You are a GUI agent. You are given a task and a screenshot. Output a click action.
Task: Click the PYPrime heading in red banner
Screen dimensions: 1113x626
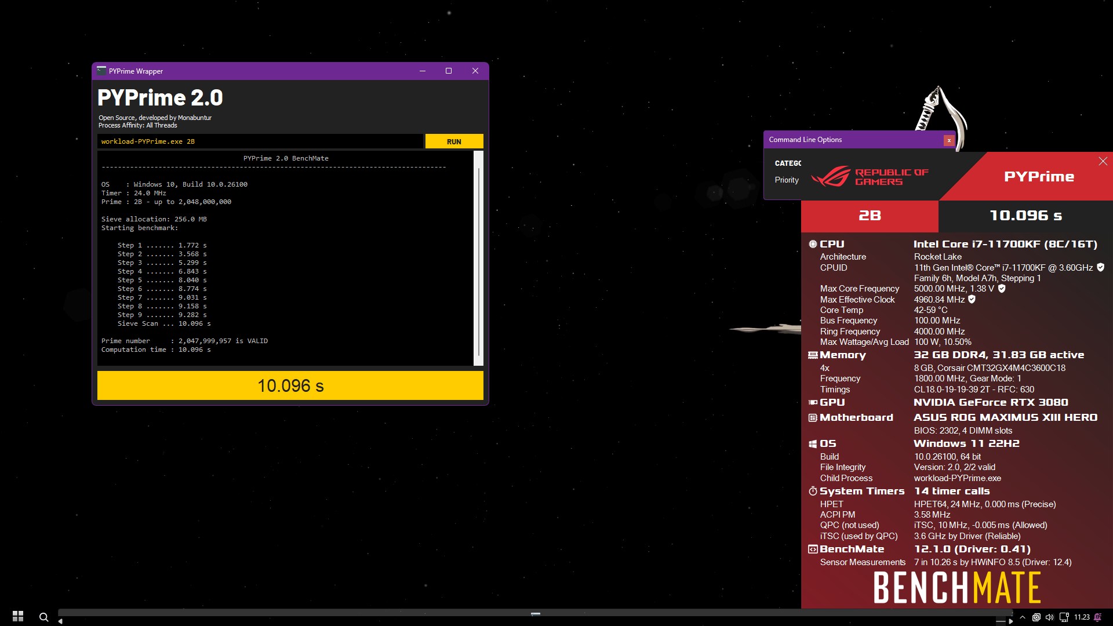point(1039,177)
